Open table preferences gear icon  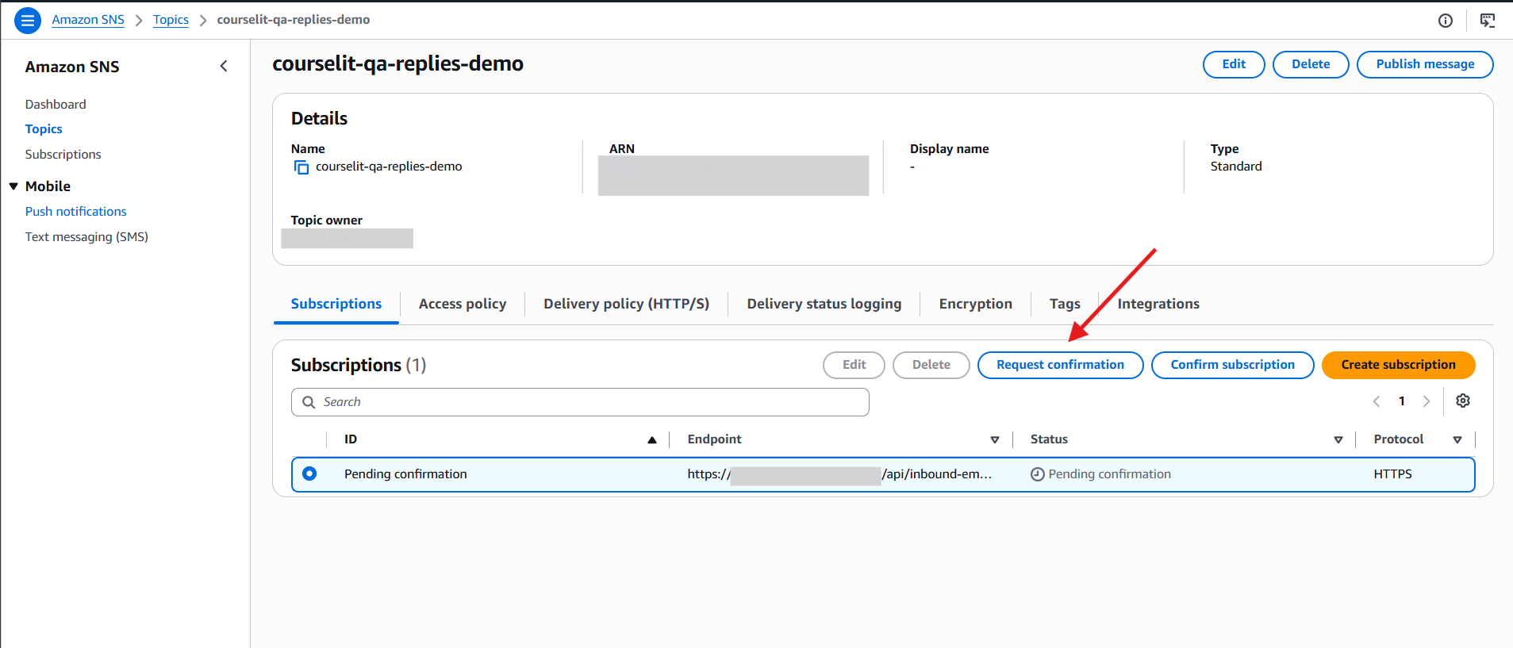click(1463, 401)
